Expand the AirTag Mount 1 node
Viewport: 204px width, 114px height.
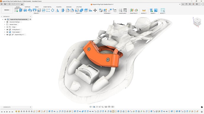tap(5, 30)
